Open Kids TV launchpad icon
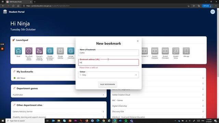 145,51
